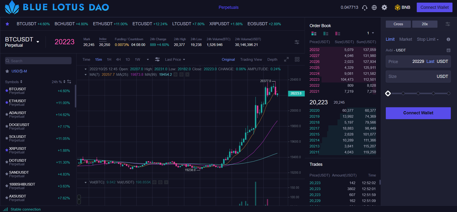Screen dimensions: 457x212
Task: Click the connection signal bars icon
Action: click(5, 209)
